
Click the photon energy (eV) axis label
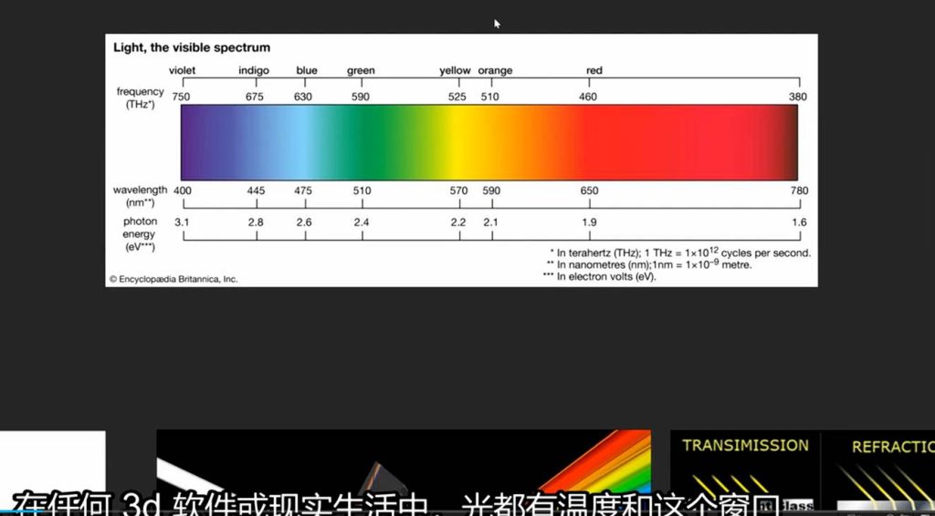(140, 233)
